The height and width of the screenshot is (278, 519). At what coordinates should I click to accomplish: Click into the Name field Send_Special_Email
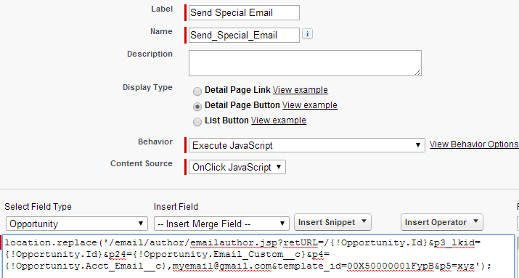click(x=244, y=35)
